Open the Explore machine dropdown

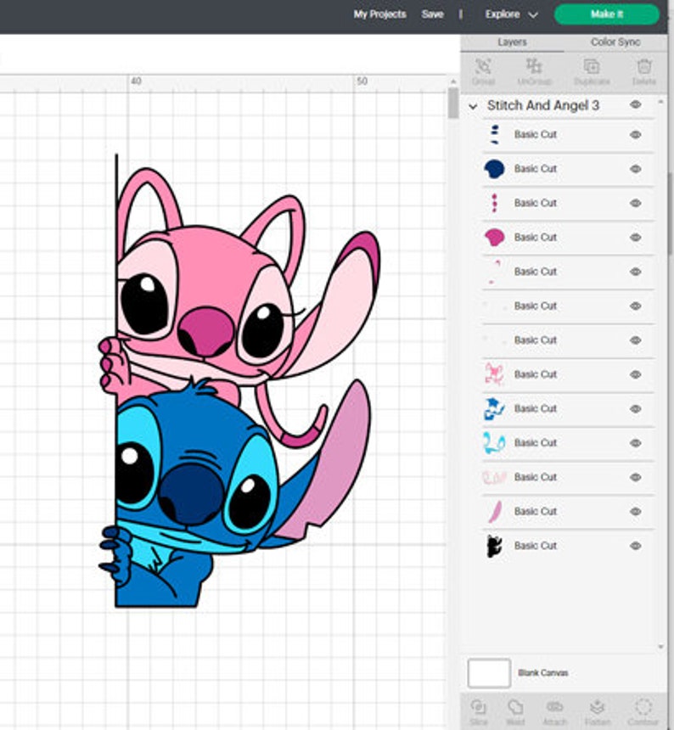coord(512,14)
